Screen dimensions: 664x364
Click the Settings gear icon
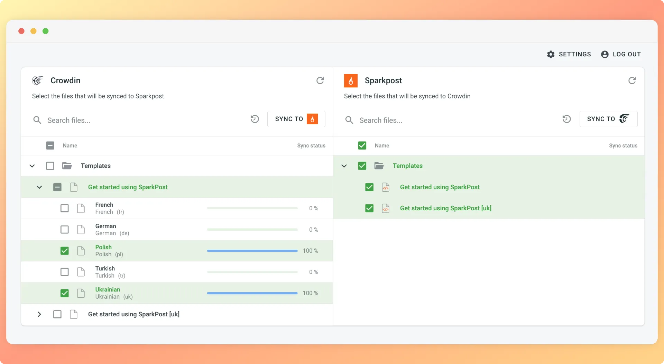click(551, 54)
